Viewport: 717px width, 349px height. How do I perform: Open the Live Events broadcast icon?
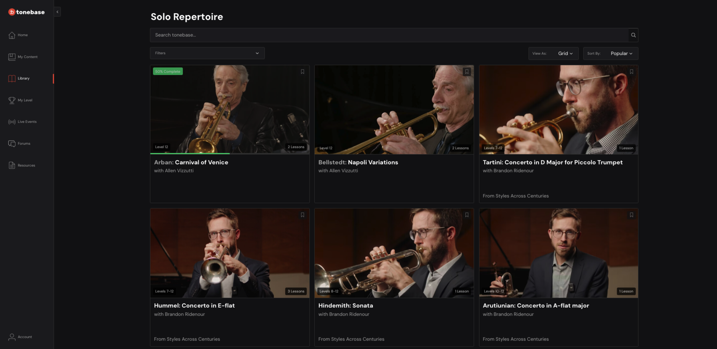(12, 122)
